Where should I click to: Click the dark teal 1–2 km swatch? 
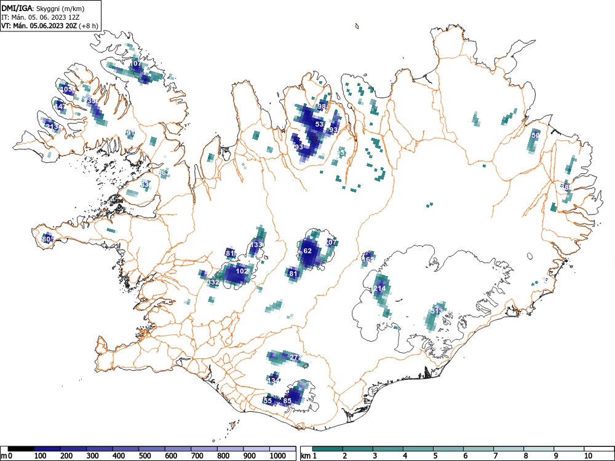pos(328,449)
